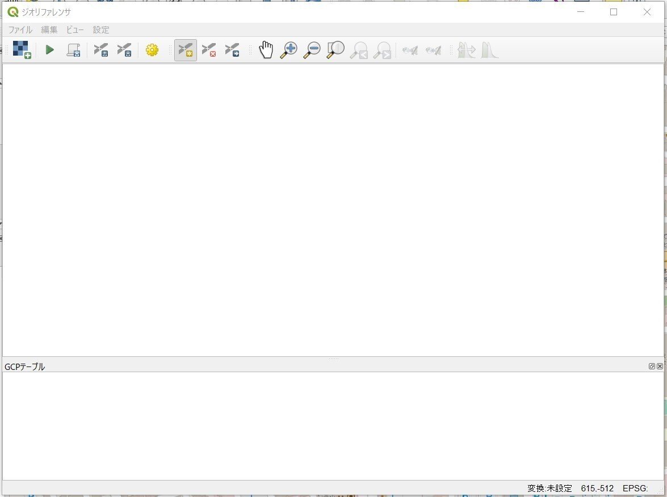Click Full Histogram Stretch icon

coord(466,50)
